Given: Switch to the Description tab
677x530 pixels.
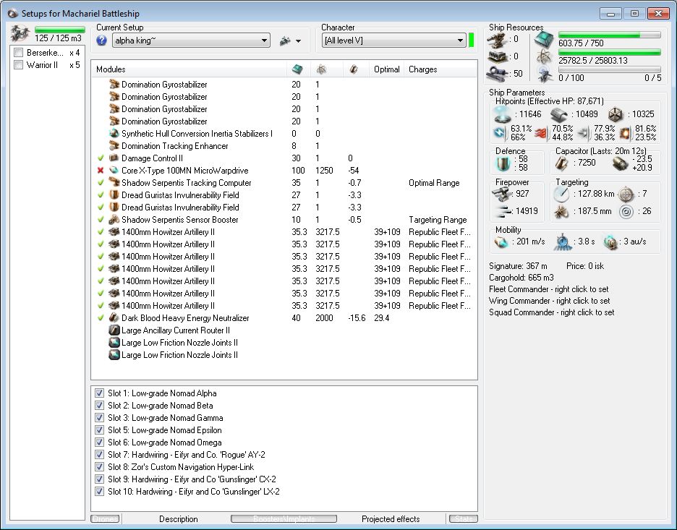Looking at the screenshot, I should 179,518.
